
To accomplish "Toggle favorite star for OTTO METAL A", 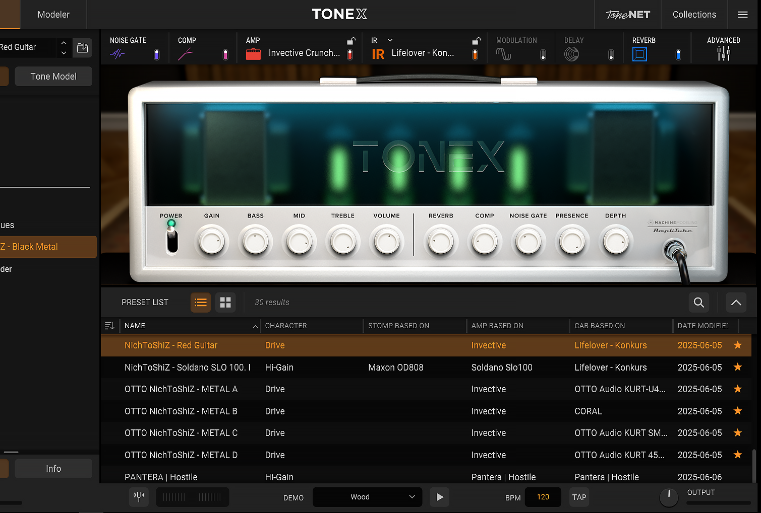I will click(x=737, y=389).
